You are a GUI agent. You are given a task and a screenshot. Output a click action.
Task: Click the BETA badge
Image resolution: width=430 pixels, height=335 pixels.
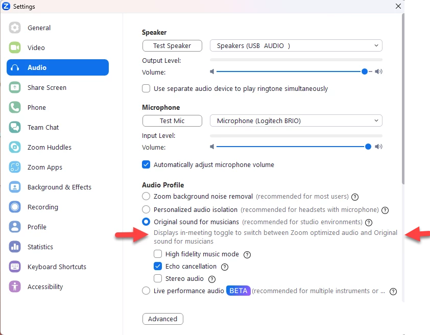(238, 291)
